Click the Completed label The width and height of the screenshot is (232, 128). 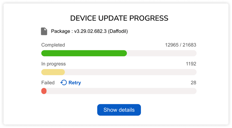click(53, 45)
